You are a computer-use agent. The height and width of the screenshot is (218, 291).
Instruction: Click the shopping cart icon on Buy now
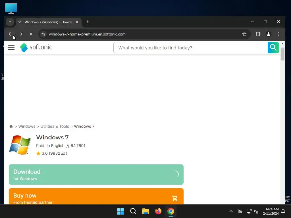point(174,198)
